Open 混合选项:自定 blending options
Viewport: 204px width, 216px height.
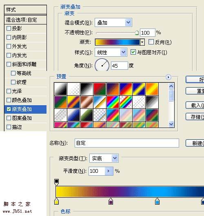[x=26, y=20]
